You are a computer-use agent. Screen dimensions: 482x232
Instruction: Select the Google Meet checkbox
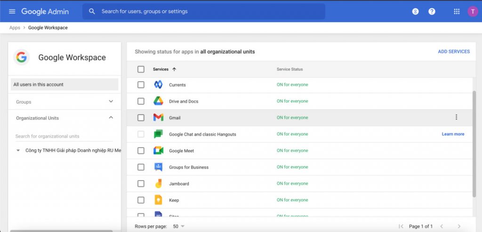point(141,151)
